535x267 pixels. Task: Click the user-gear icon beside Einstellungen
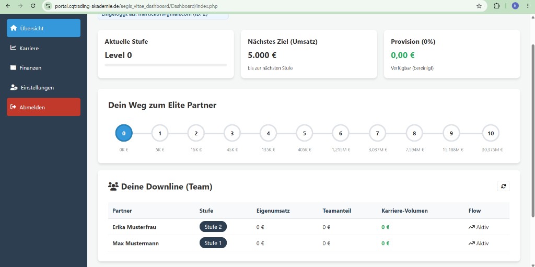[x=14, y=87]
